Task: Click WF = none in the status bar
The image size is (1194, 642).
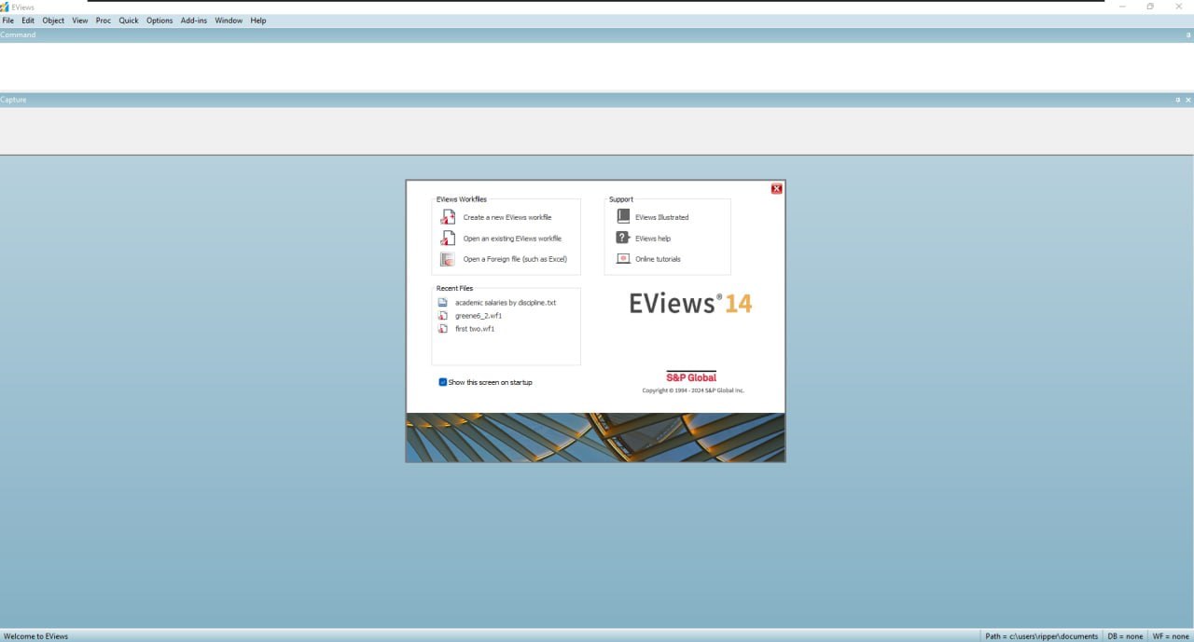Action: pos(1171,636)
